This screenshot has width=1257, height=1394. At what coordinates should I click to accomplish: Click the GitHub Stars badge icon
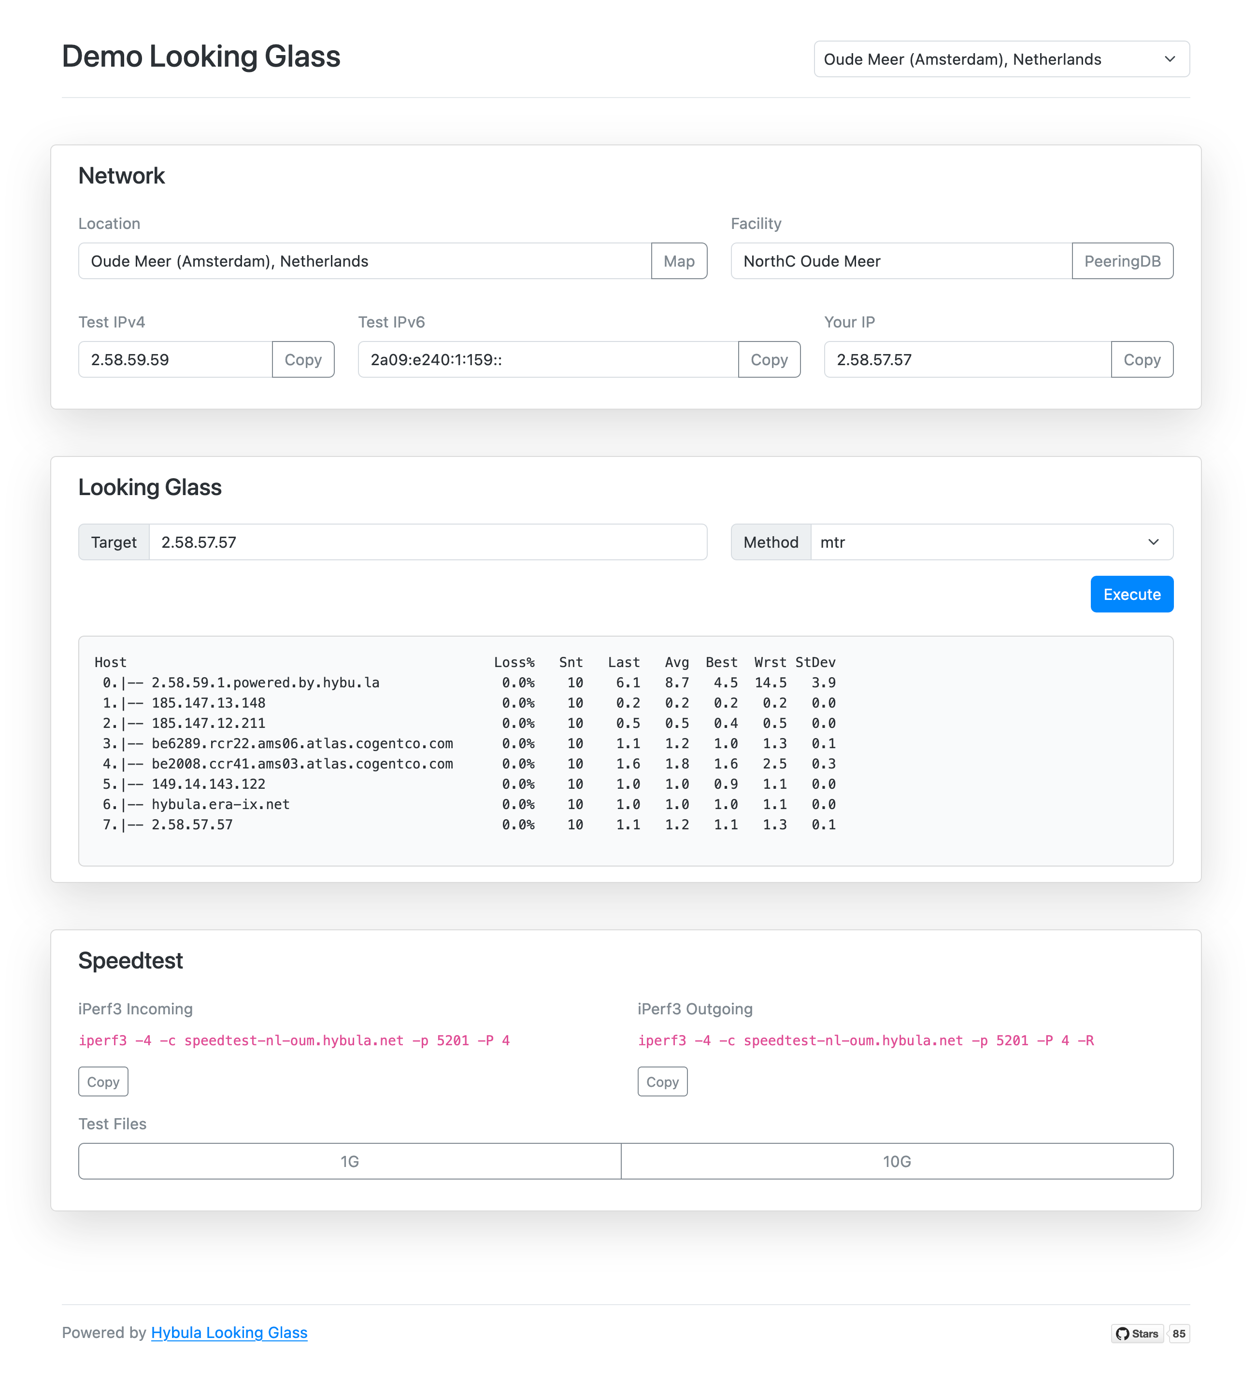[1137, 1334]
